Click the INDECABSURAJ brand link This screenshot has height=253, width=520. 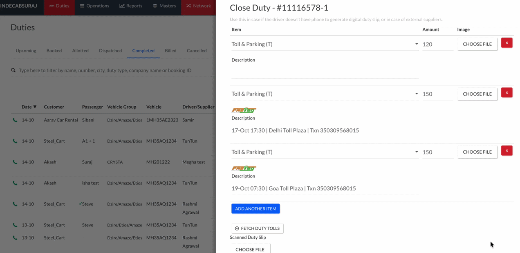click(x=19, y=6)
